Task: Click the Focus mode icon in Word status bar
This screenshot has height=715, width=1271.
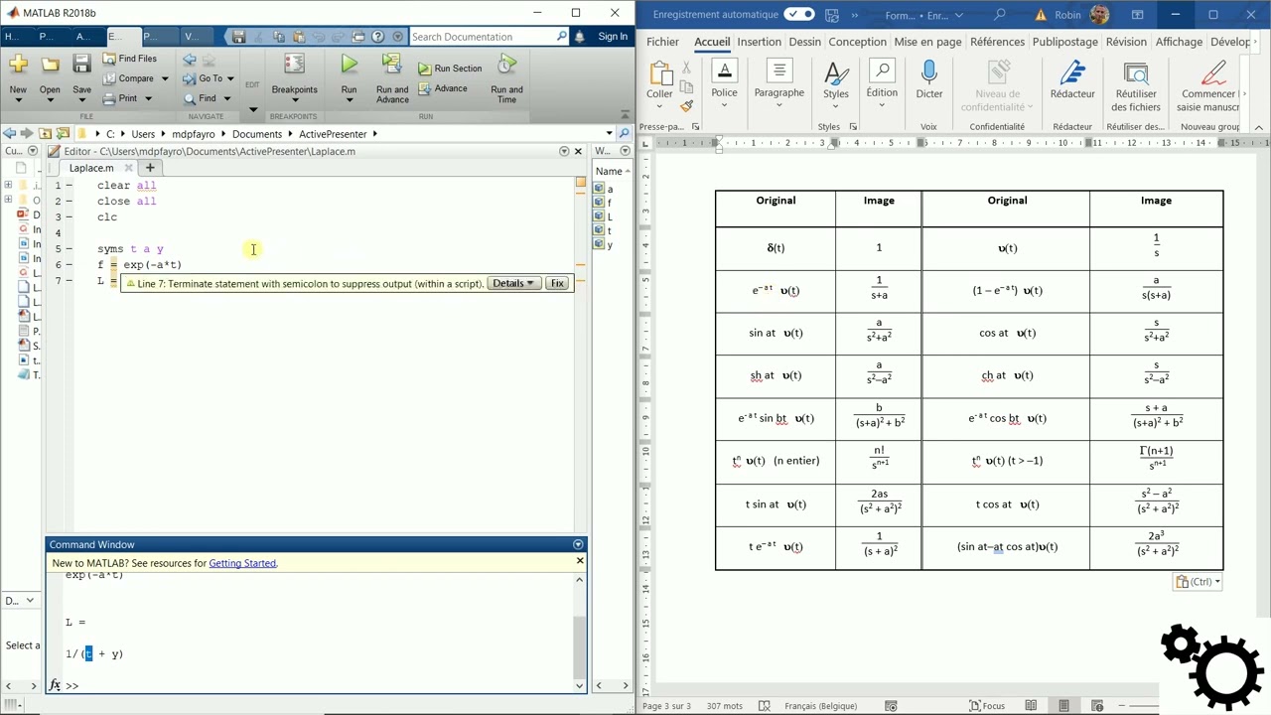Action: [973, 706]
